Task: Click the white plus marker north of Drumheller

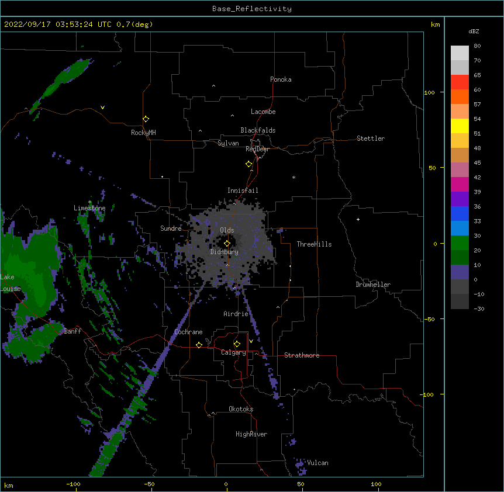Action: 358,219
